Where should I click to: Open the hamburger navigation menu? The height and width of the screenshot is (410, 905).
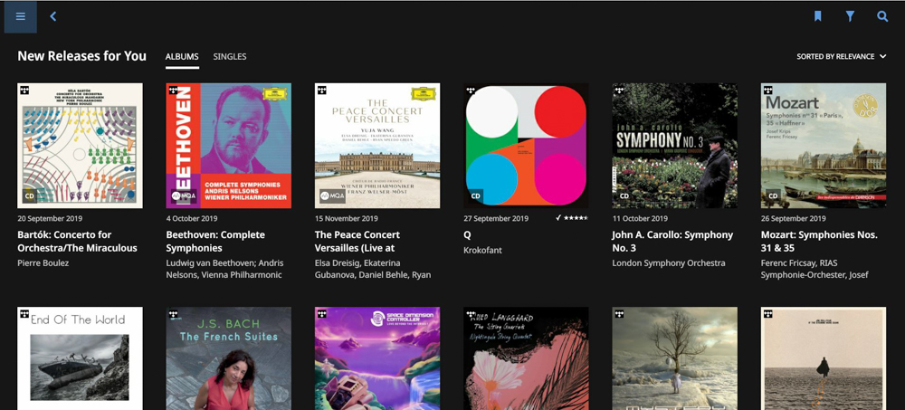pos(20,16)
